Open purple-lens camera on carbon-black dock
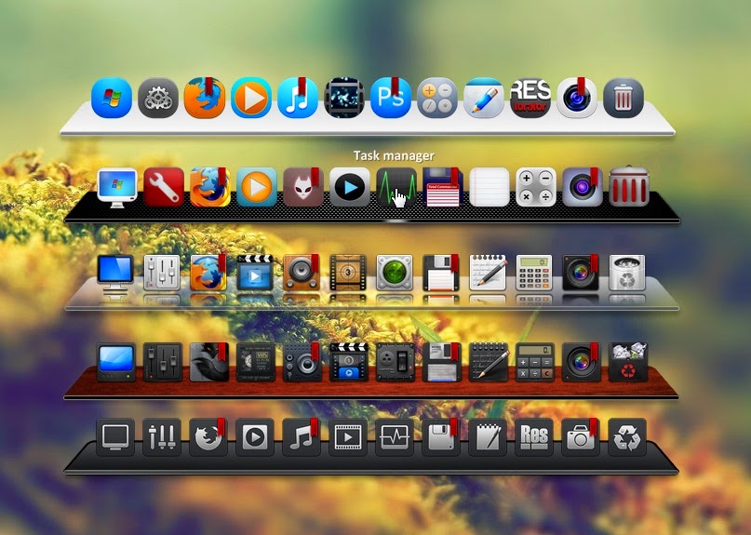751x535 pixels. [x=583, y=187]
